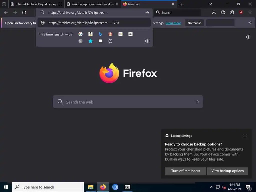The image size is (256, 192).
Task: Close the Backup settings notification
Action: tap(245, 135)
